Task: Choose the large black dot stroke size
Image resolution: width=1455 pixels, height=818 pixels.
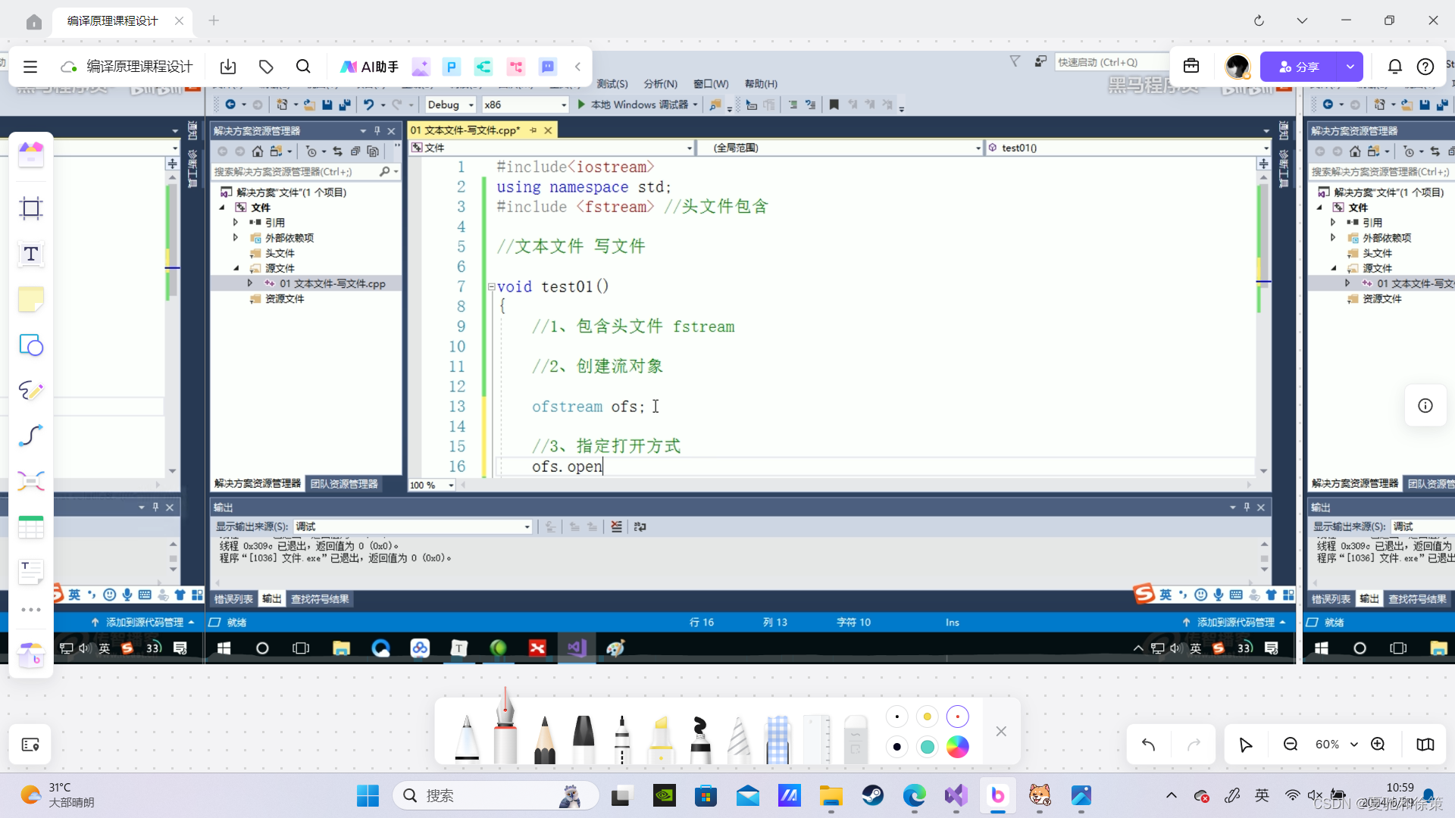Action: pos(897,747)
